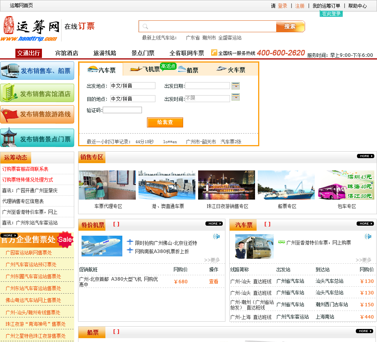Switch to the 火车票 tab

(231, 70)
